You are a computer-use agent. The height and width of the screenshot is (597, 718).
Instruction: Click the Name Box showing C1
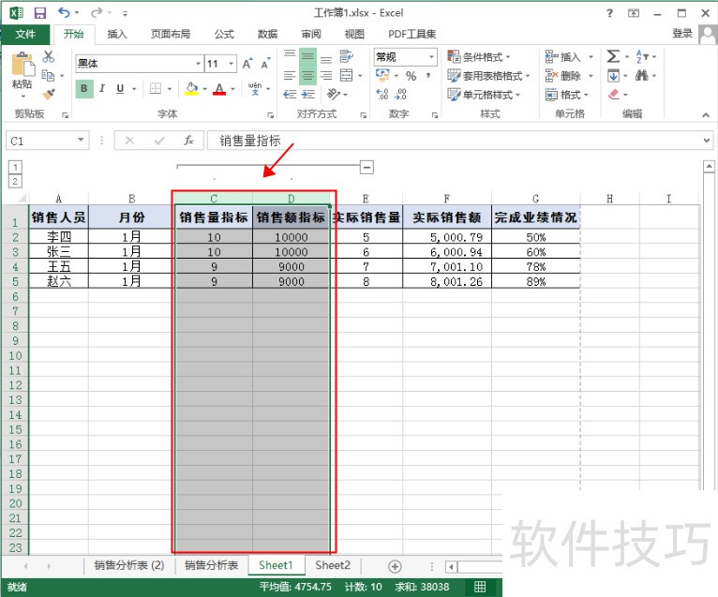coord(48,141)
